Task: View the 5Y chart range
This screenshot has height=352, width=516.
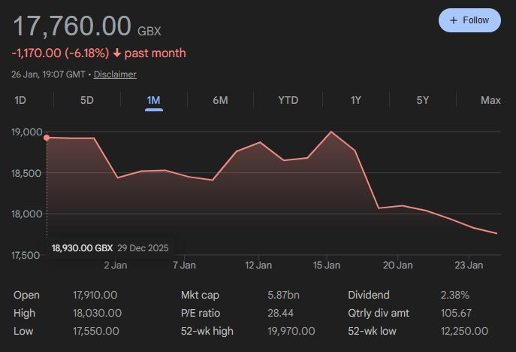Action: [x=423, y=100]
